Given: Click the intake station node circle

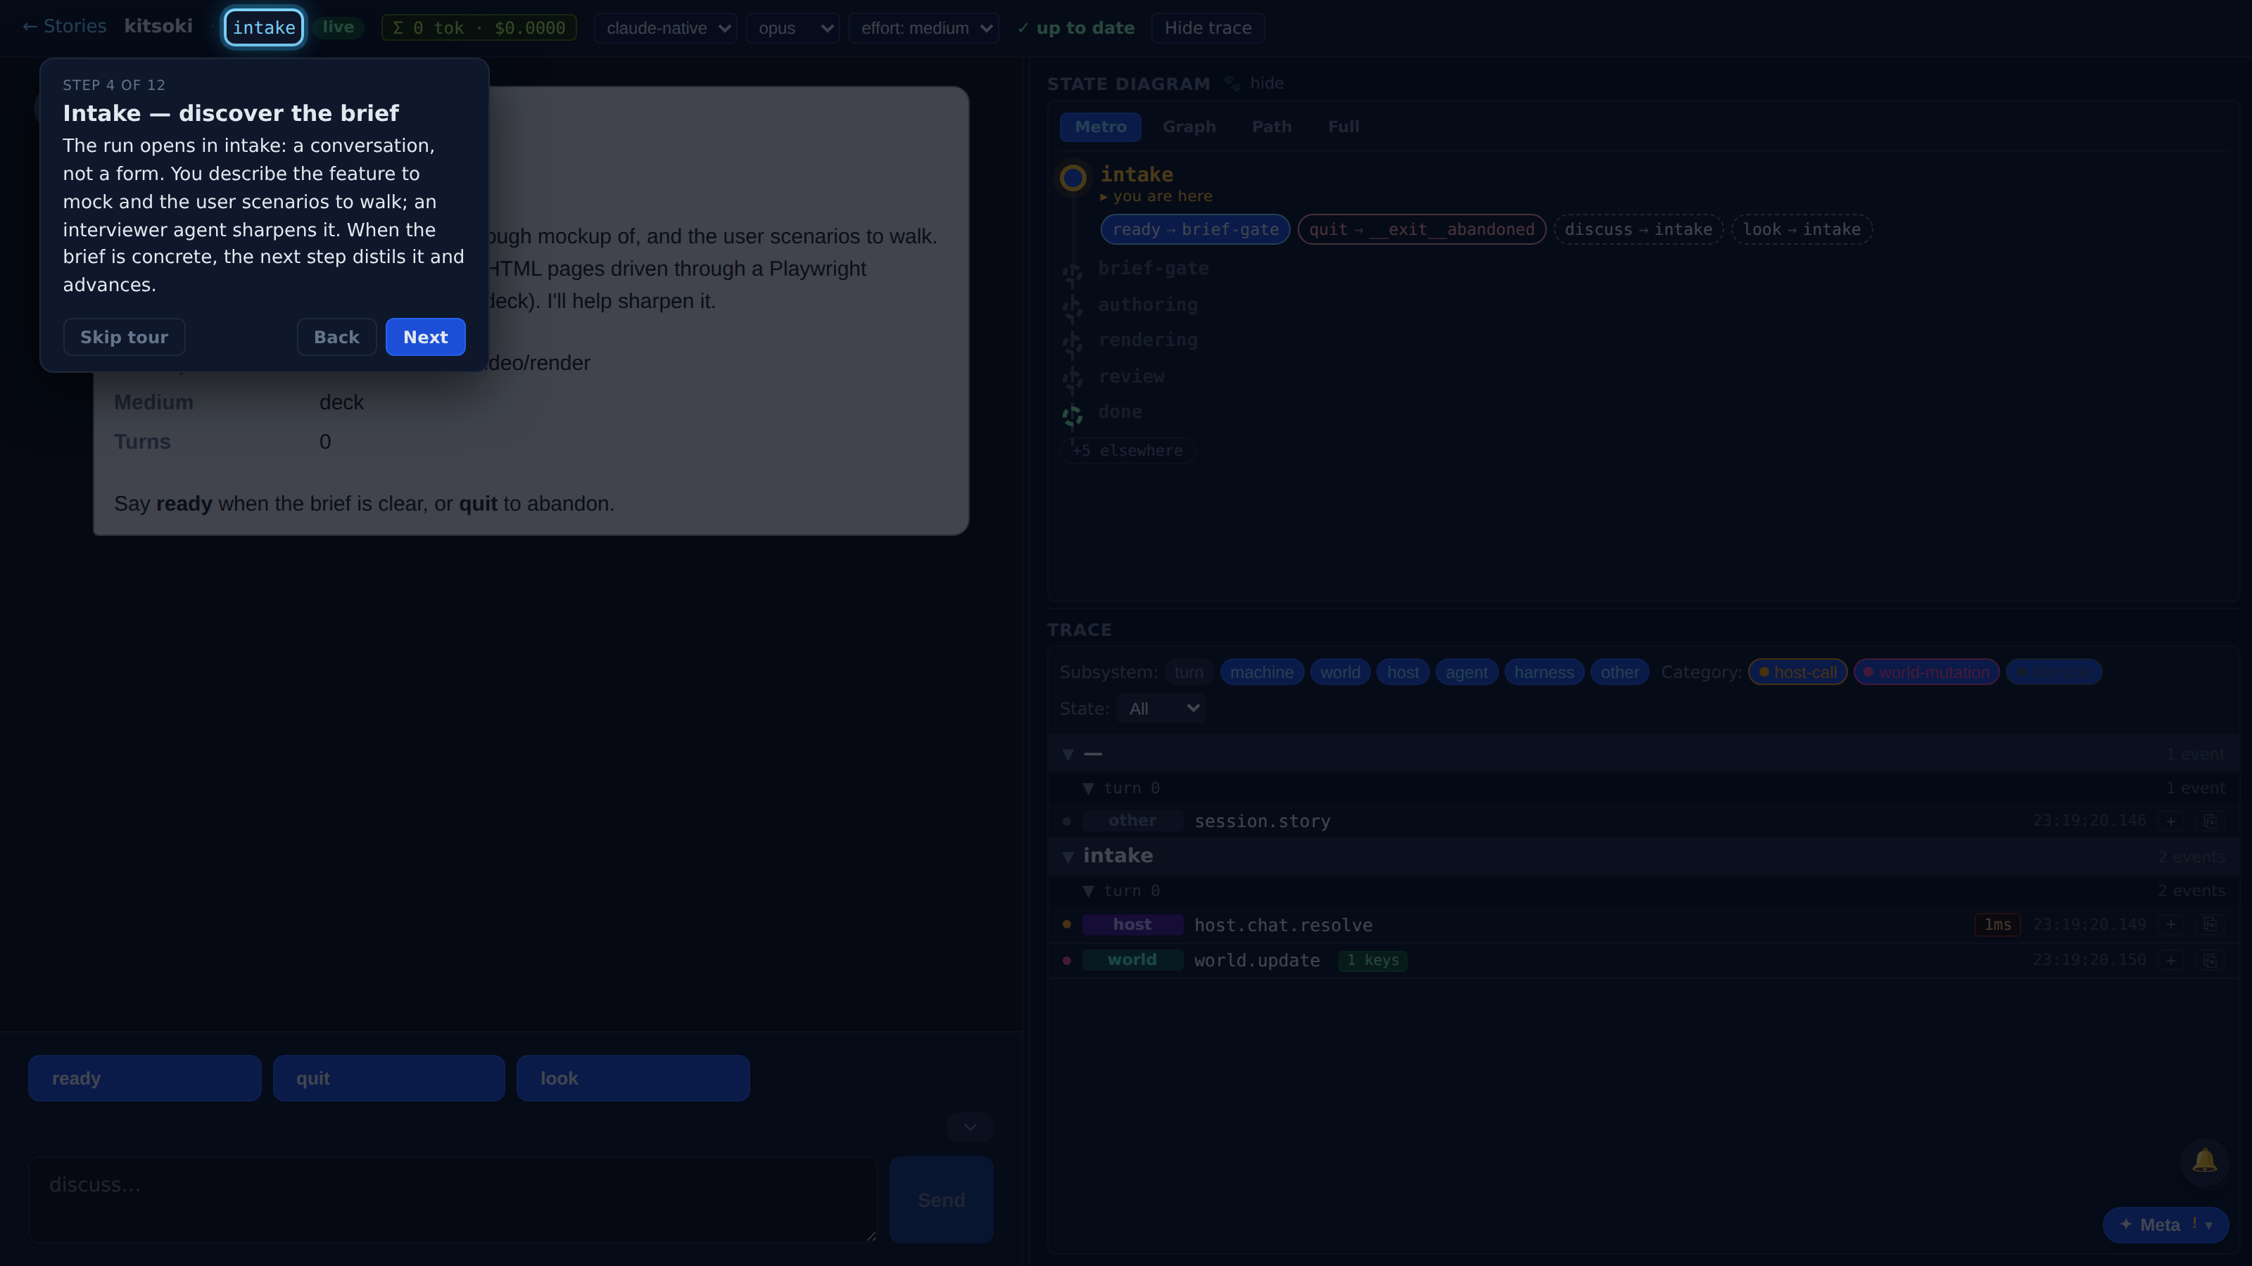Looking at the screenshot, I should [x=1073, y=178].
